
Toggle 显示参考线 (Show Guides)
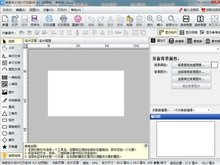(210, 32)
